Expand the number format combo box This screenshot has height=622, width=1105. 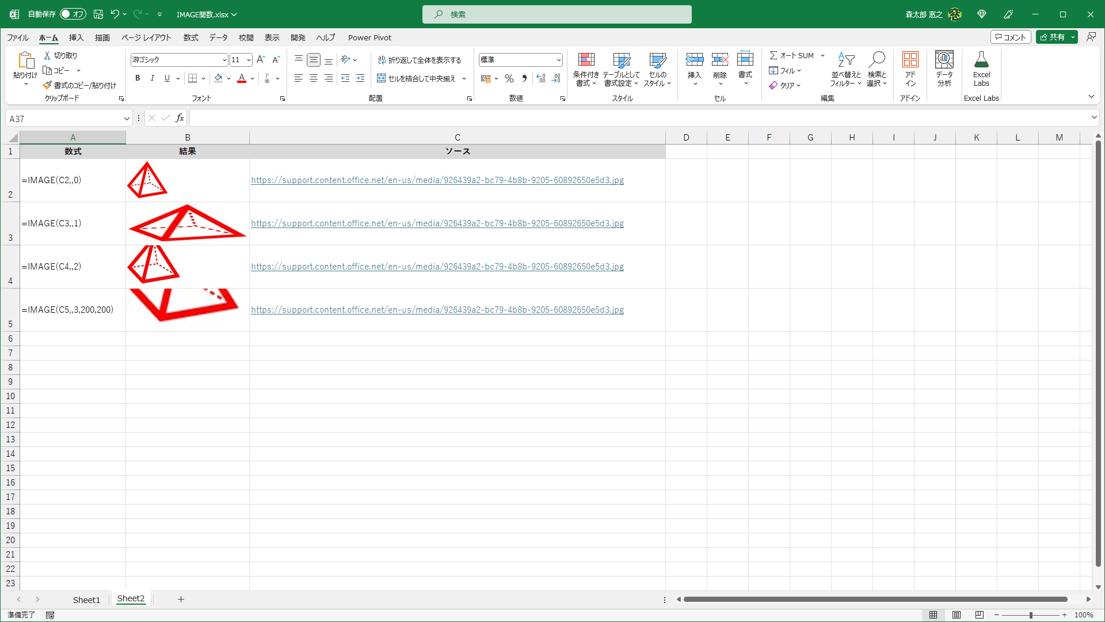click(x=558, y=60)
